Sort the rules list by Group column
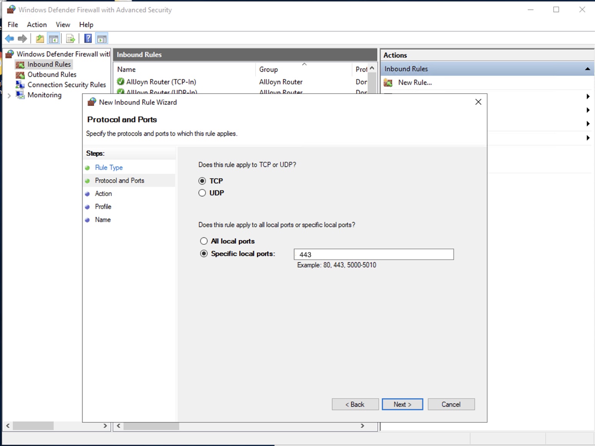 point(268,69)
